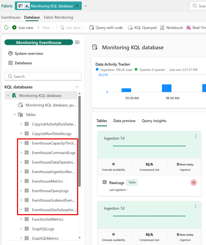The height and width of the screenshot is (245, 206).
Task: Click the 05:00 AM ingestion bar
Action: (126, 90)
